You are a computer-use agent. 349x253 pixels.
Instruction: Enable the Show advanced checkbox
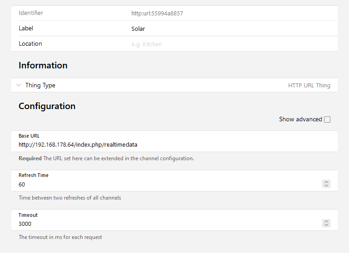click(327, 119)
